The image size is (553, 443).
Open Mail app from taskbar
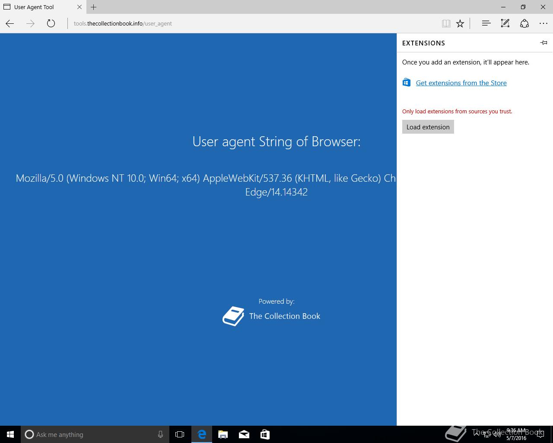(x=244, y=434)
